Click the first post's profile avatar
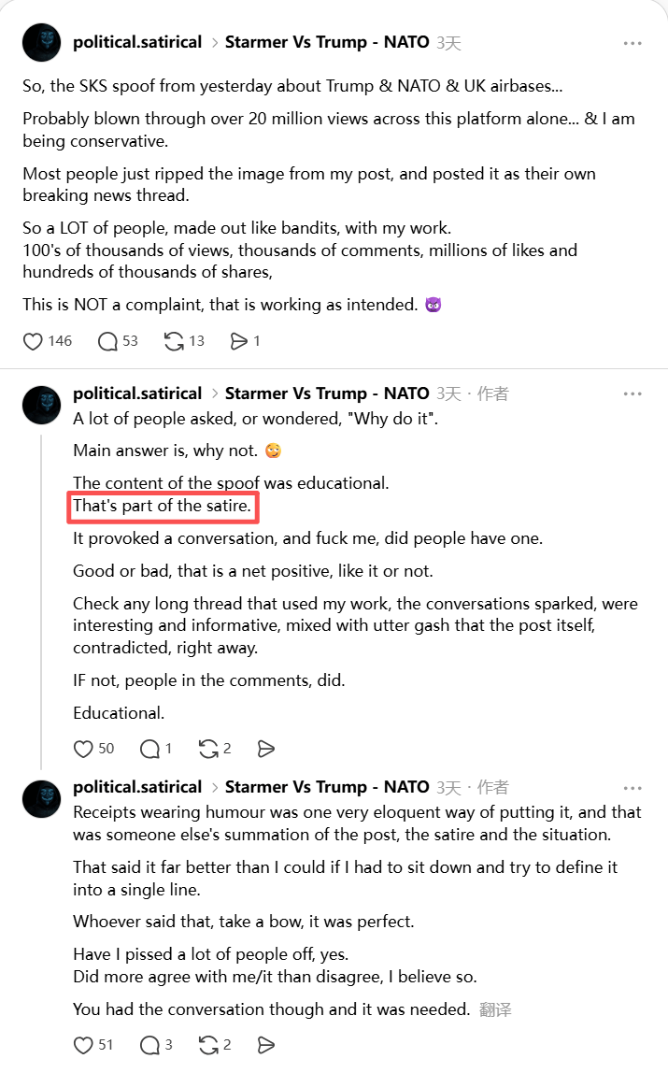The height and width of the screenshot is (1073, 668). pyautogui.click(x=42, y=44)
